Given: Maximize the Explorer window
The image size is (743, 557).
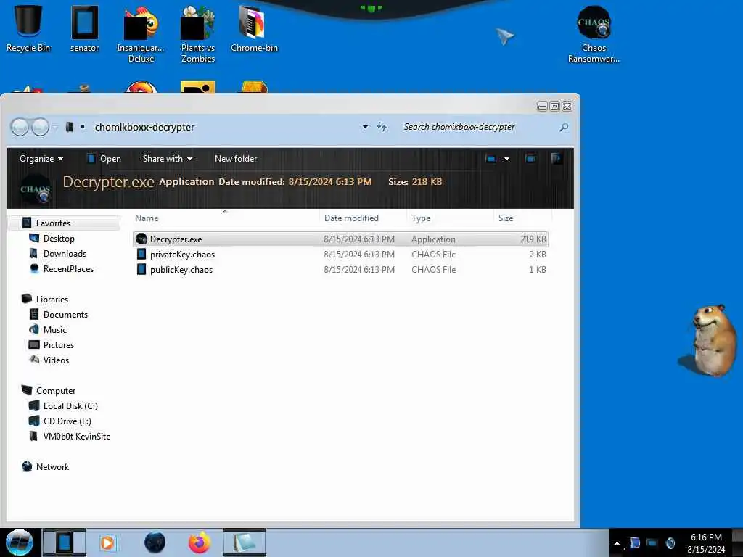Looking at the screenshot, I should click(554, 106).
